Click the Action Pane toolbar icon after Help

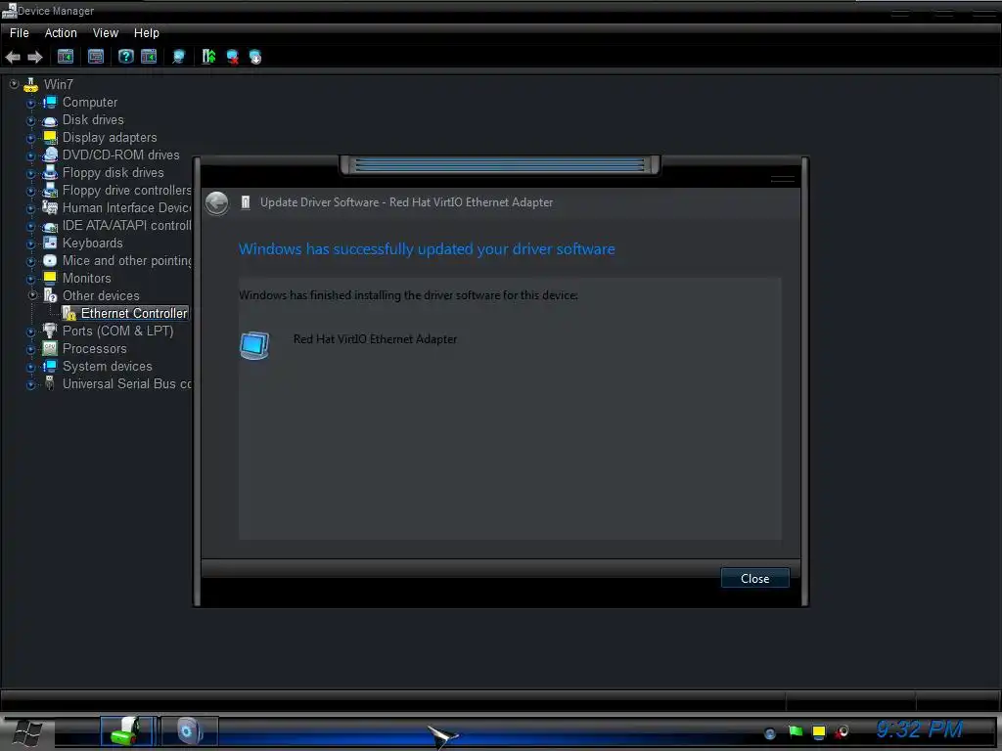[x=149, y=57]
